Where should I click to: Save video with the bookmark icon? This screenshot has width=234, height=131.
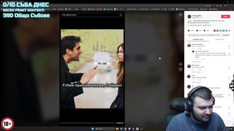[x=204, y=31]
